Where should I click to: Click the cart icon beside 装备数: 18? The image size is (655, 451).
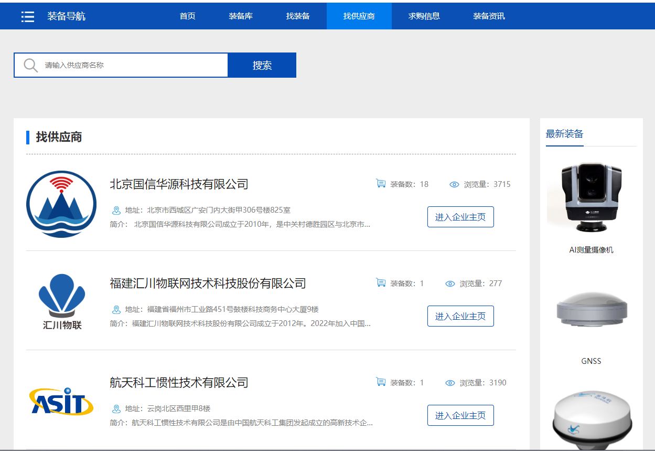[x=381, y=184]
